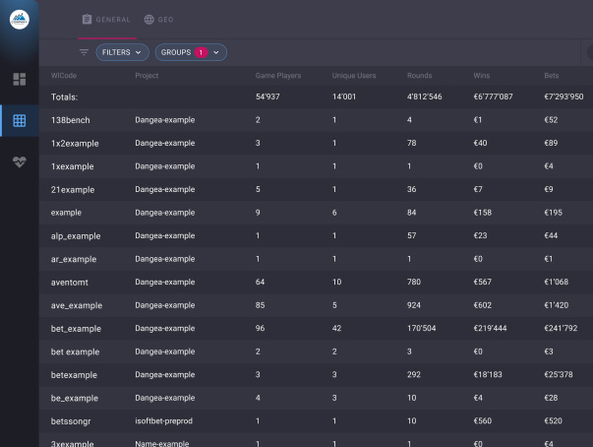Click the Groups count badge
593x447 pixels.
point(201,52)
